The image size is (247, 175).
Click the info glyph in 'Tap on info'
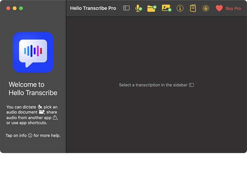tap(30, 136)
